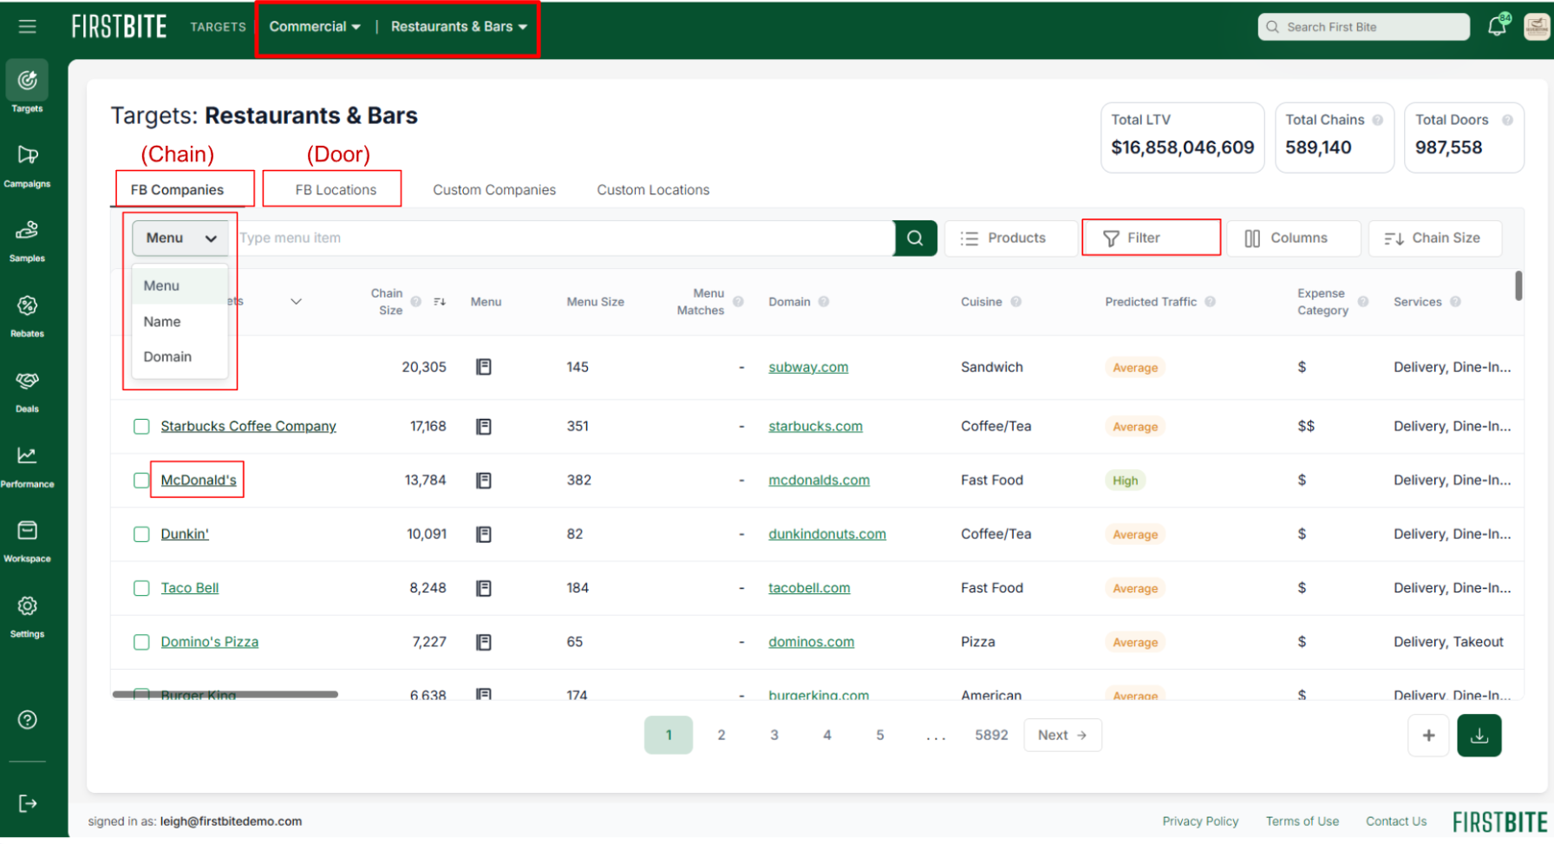Open the starbucks.com domain link

815,427
